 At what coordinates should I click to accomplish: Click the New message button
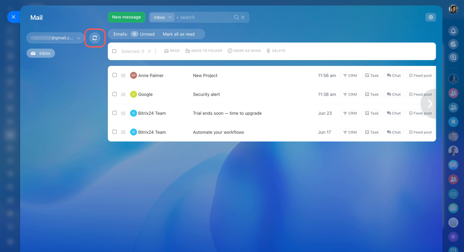[x=126, y=17]
